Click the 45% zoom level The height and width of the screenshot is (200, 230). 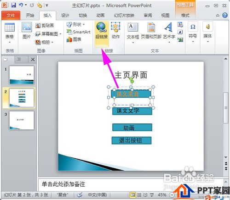tap(162, 195)
